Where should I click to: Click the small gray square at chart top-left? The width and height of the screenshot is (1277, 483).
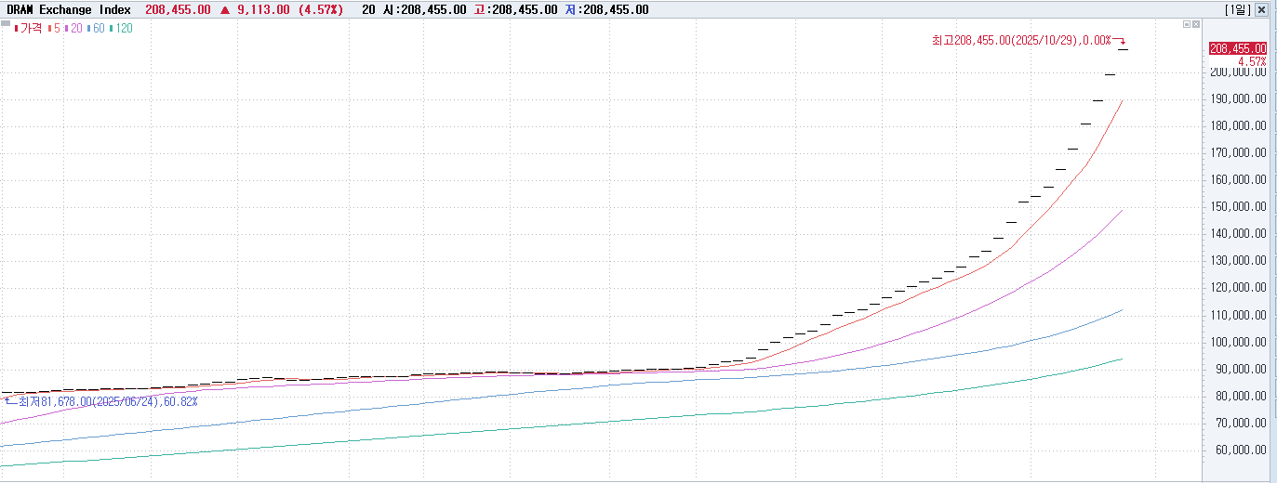click(x=6, y=22)
